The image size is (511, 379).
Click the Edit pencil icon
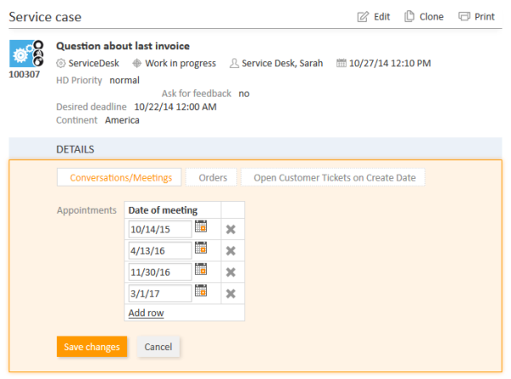point(363,17)
